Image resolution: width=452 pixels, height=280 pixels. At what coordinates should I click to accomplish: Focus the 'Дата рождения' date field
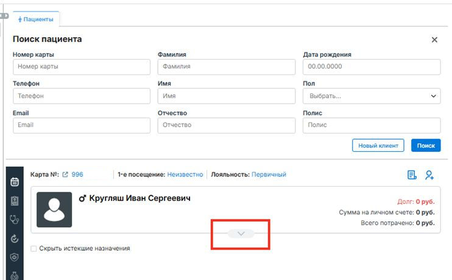pyautogui.click(x=372, y=66)
